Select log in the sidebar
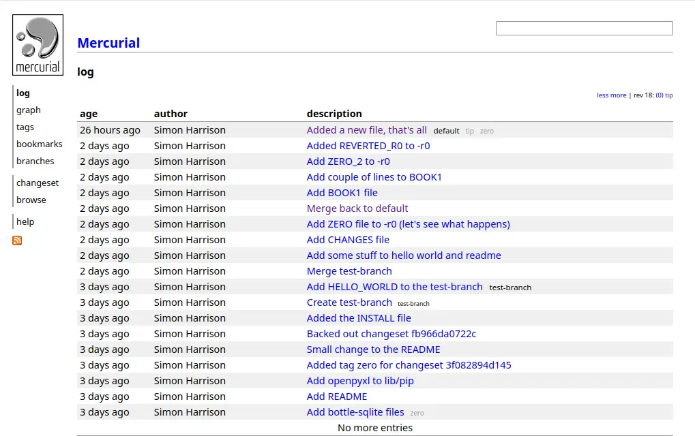 23,93
